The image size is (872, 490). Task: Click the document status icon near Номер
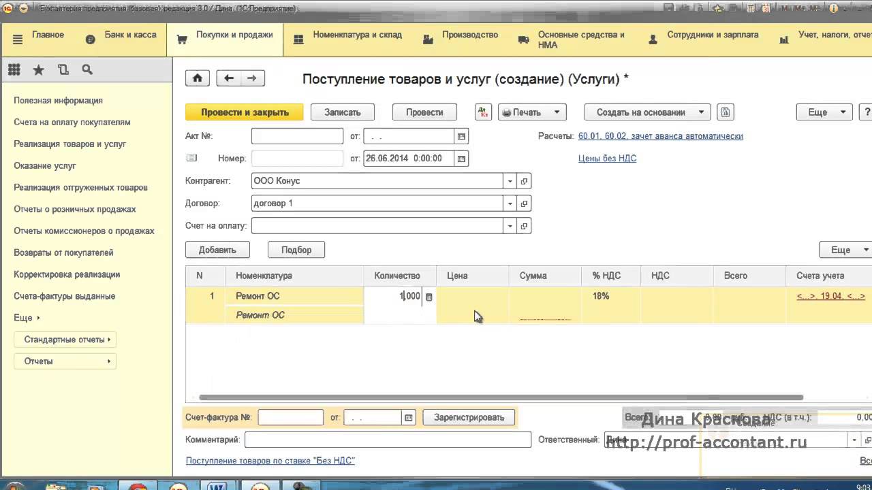click(x=191, y=158)
